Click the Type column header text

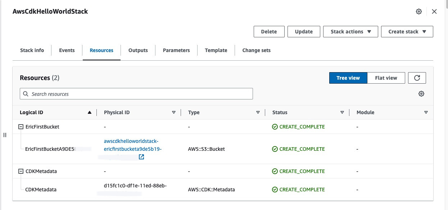pyautogui.click(x=194, y=112)
